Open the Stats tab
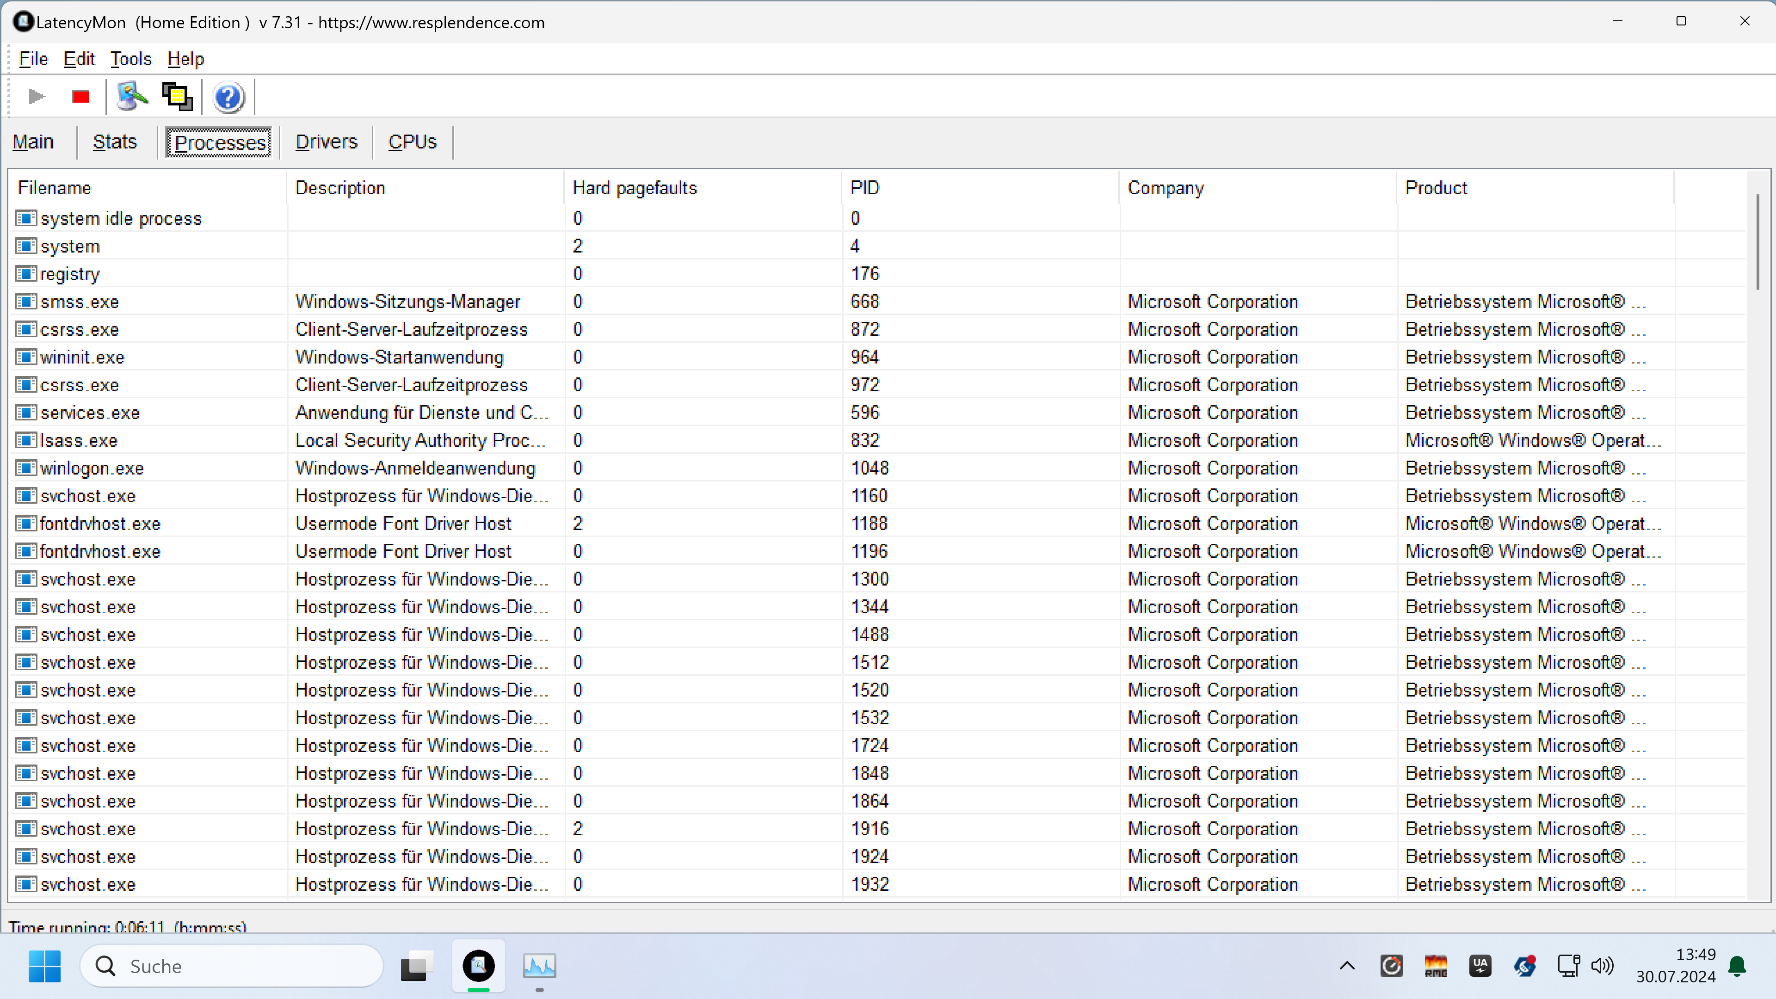This screenshot has height=999, width=1776. point(114,142)
